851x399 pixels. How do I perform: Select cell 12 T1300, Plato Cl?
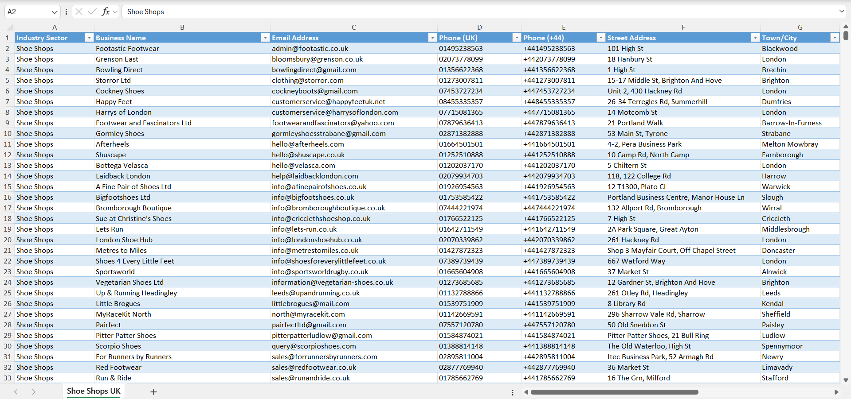[683, 187]
